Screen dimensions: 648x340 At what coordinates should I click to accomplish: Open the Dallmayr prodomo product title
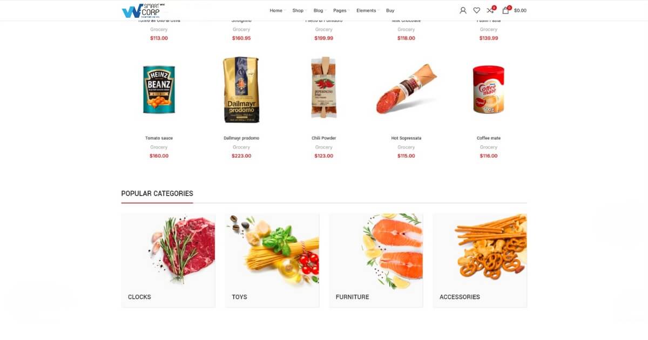(x=241, y=138)
